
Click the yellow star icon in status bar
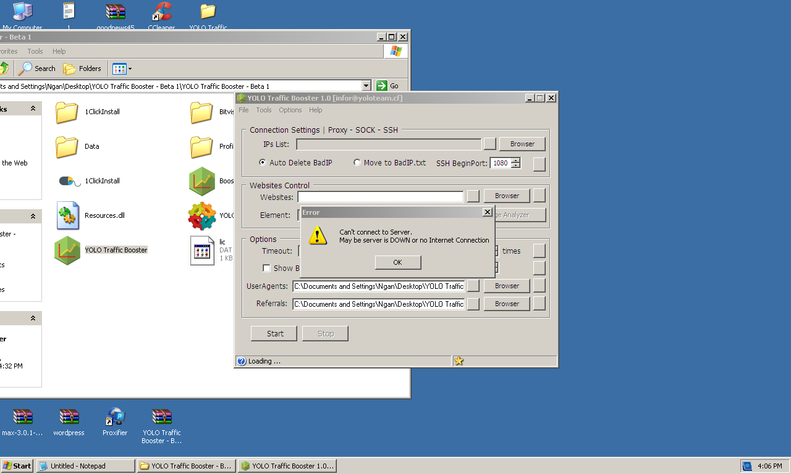459,361
